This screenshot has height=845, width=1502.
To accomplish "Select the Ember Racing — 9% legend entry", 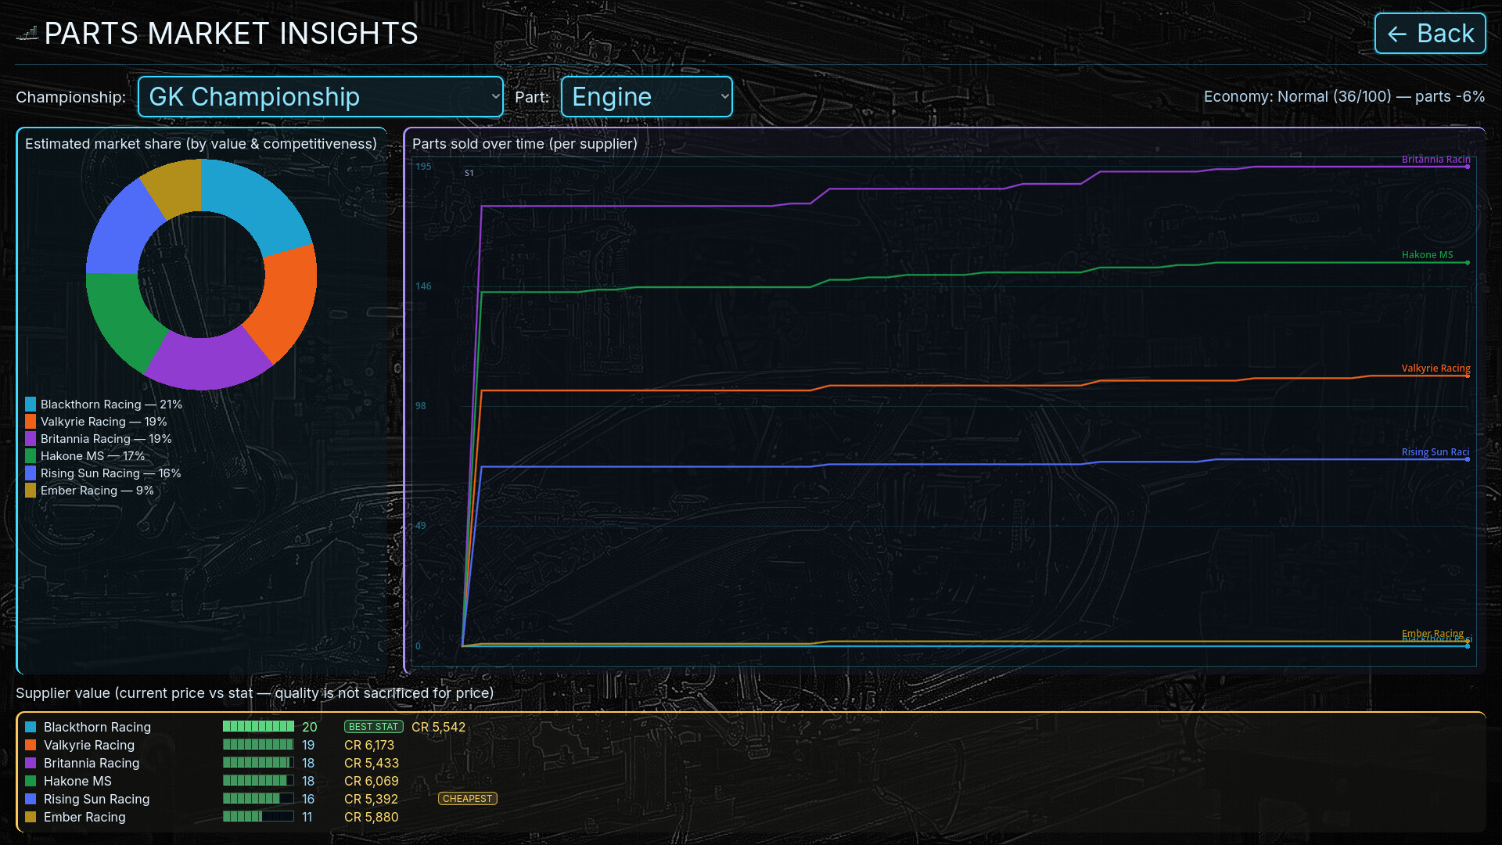I will pyautogui.click(x=90, y=491).
